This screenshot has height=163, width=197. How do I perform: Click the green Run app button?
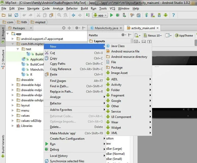(x=112, y=15)
